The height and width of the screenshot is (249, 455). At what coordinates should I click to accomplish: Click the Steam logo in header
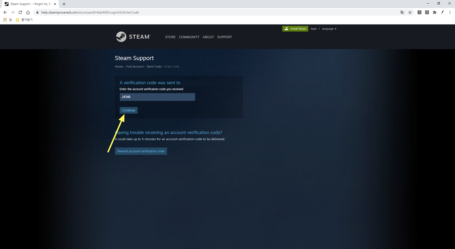coord(133,37)
